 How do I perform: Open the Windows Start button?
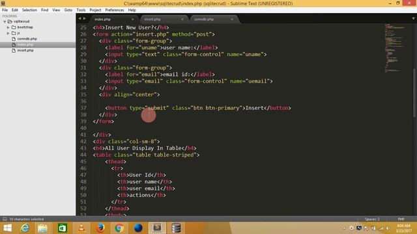point(7,228)
